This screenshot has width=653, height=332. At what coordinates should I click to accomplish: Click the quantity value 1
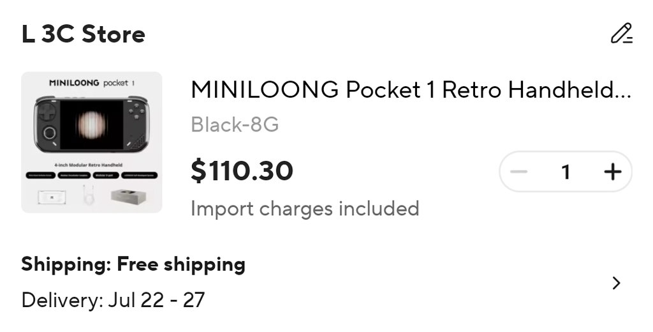coord(565,171)
